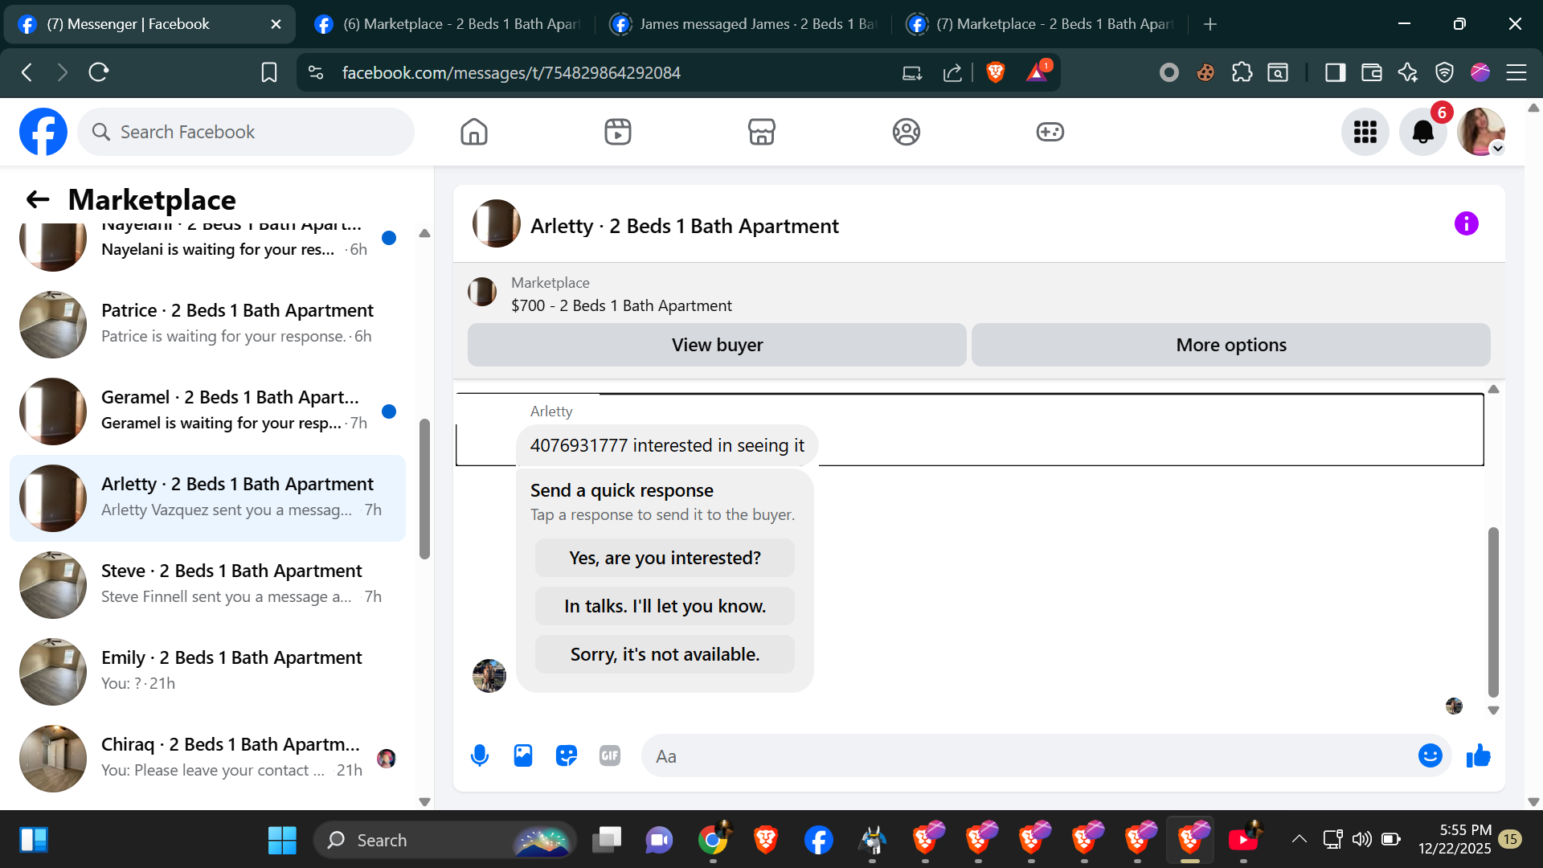Send a thumbs up like
The height and width of the screenshot is (868, 1543).
[x=1478, y=755]
